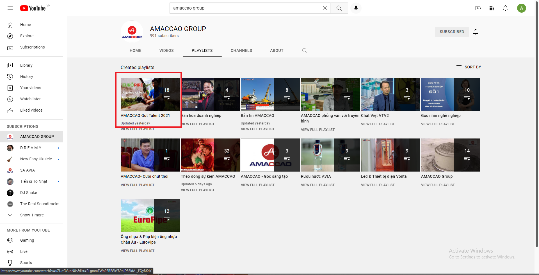Open the Create video icon
The height and width of the screenshot is (275, 539).
click(478, 8)
